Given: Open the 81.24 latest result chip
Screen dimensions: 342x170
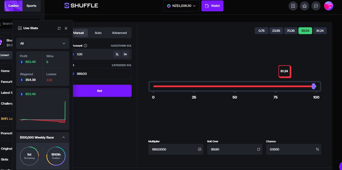Looking at the screenshot, I should (320, 31).
